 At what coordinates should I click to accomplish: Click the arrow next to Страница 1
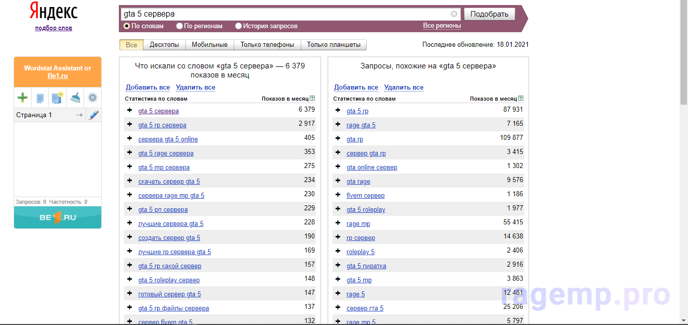tap(79, 115)
